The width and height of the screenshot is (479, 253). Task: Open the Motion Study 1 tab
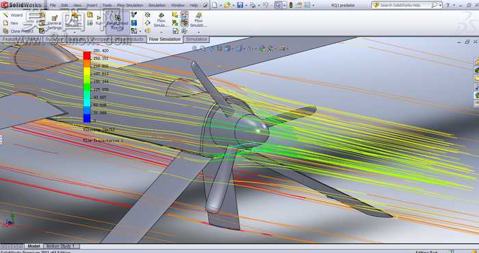[x=62, y=246]
